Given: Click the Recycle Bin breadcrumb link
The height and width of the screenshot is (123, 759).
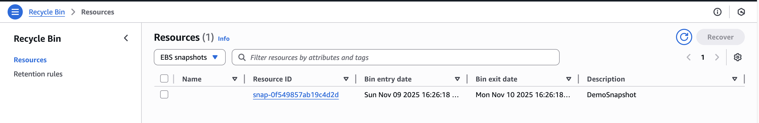Looking at the screenshot, I should [x=47, y=12].
